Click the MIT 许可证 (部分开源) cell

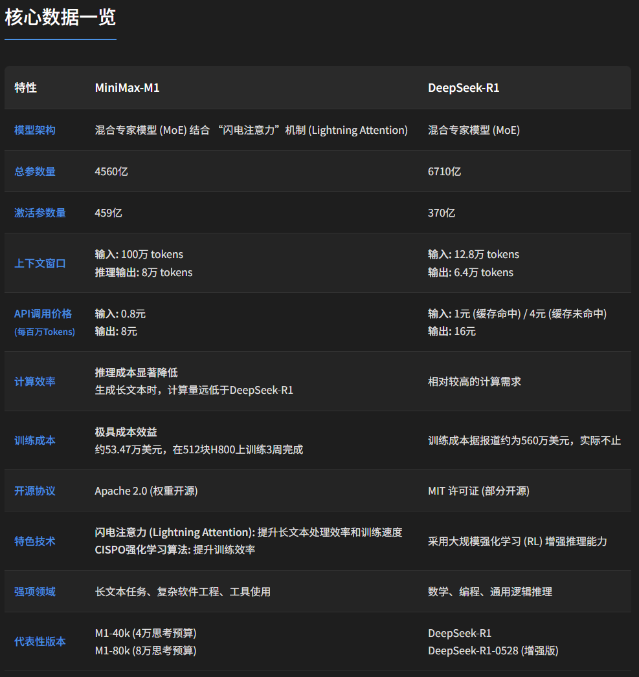click(478, 491)
